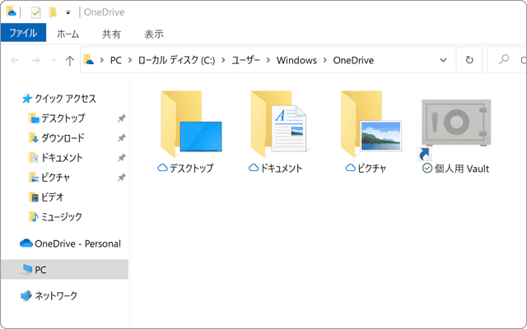Refresh the folder view
This screenshot has height=329, width=527.
[469, 60]
